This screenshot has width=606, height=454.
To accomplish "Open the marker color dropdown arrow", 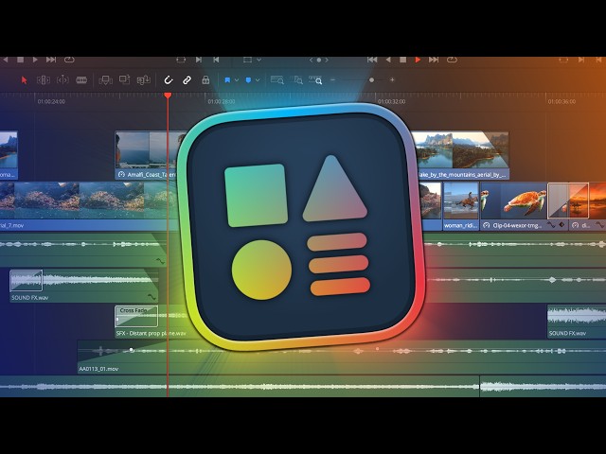I will (258, 79).
